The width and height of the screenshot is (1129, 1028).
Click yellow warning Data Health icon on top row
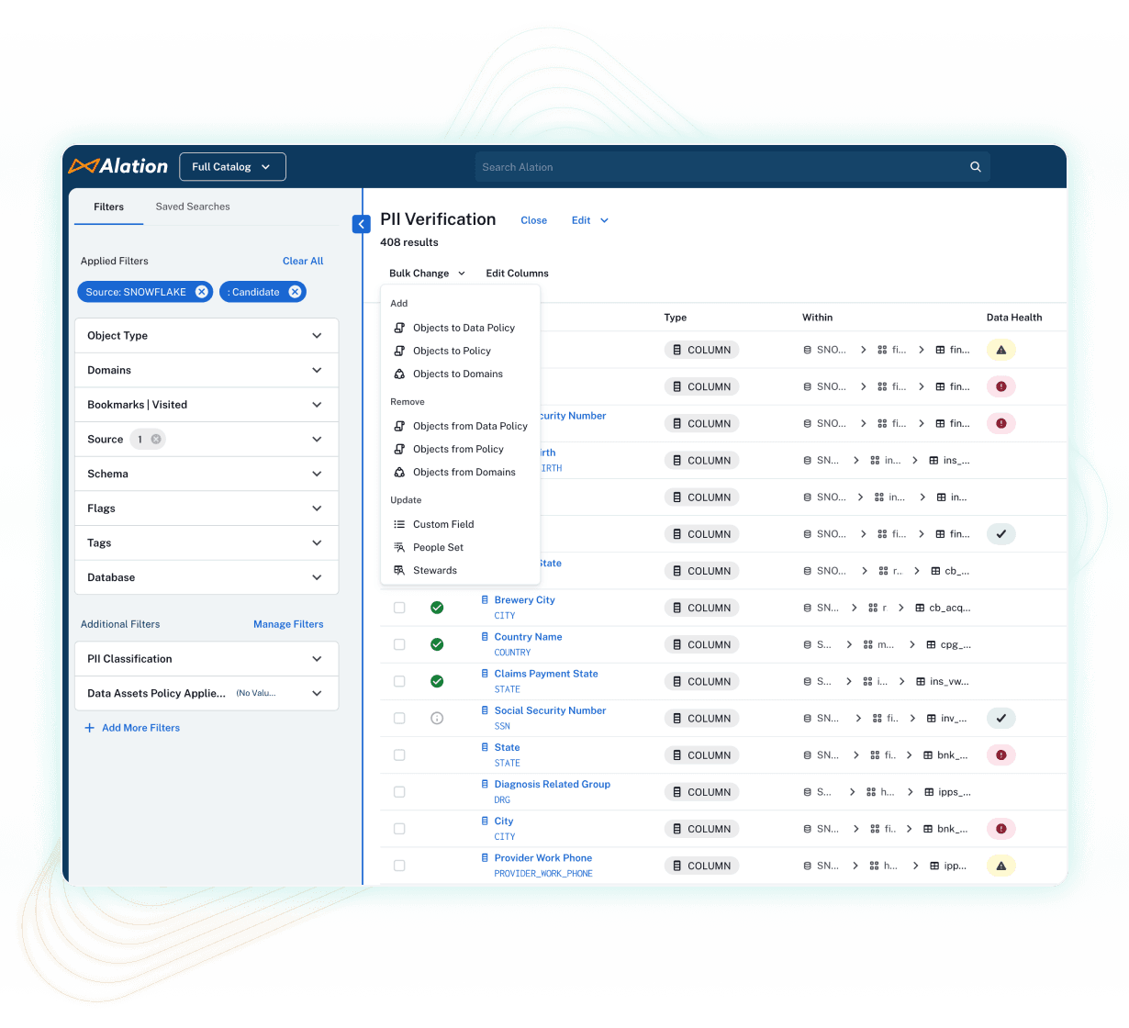[1000, 350]
